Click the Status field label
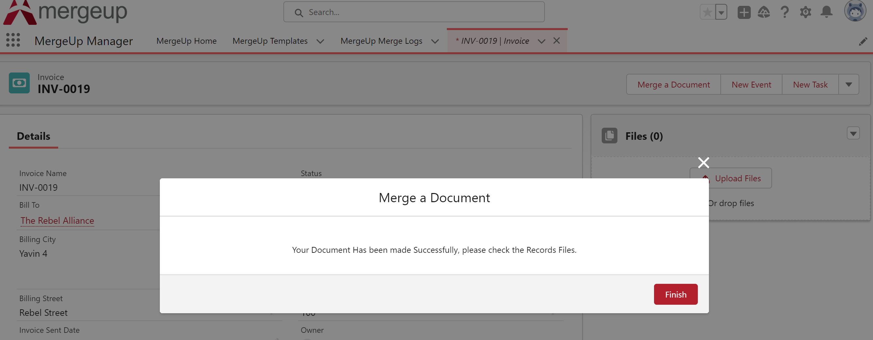 311,173
